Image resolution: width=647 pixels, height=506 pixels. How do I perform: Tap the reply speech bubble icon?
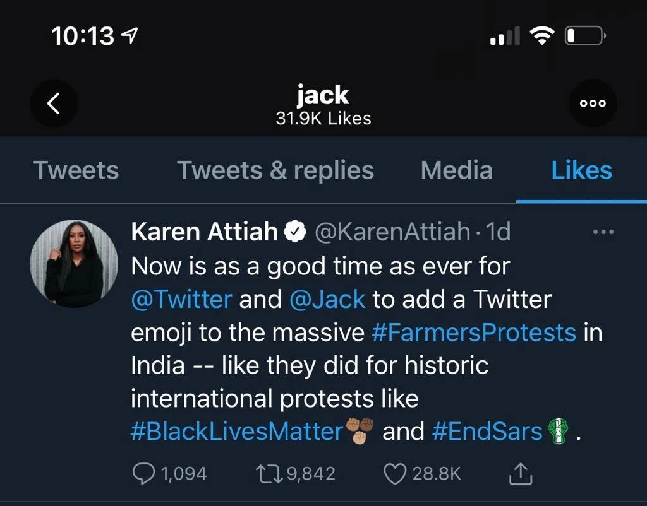(145, 473)
